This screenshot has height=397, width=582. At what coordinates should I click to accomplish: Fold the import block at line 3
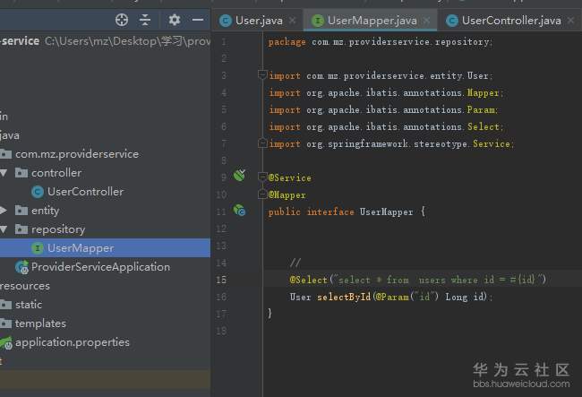pyautogui.click(x=261, y=76)
